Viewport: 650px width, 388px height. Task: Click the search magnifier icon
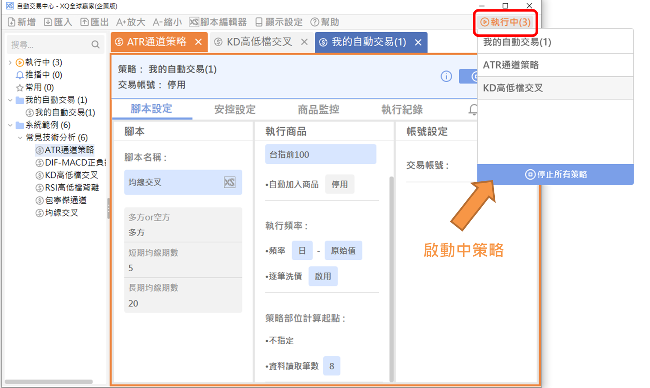[x=95, y=45]
